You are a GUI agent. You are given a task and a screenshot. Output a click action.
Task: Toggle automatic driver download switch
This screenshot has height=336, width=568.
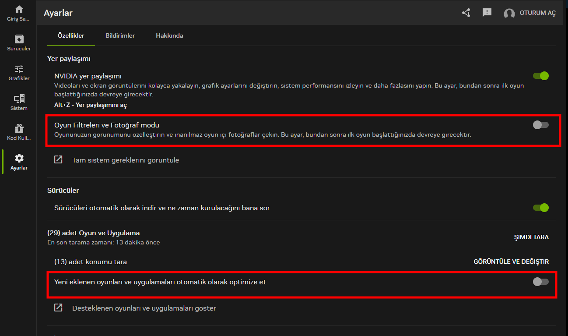point(541,208)
